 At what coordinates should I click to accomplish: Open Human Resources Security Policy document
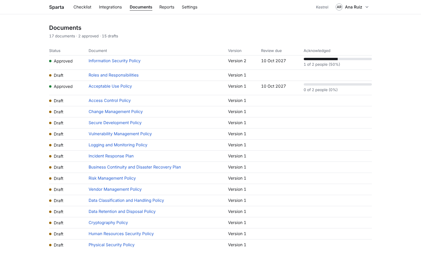pyautogui.click(x=121, y=234)
